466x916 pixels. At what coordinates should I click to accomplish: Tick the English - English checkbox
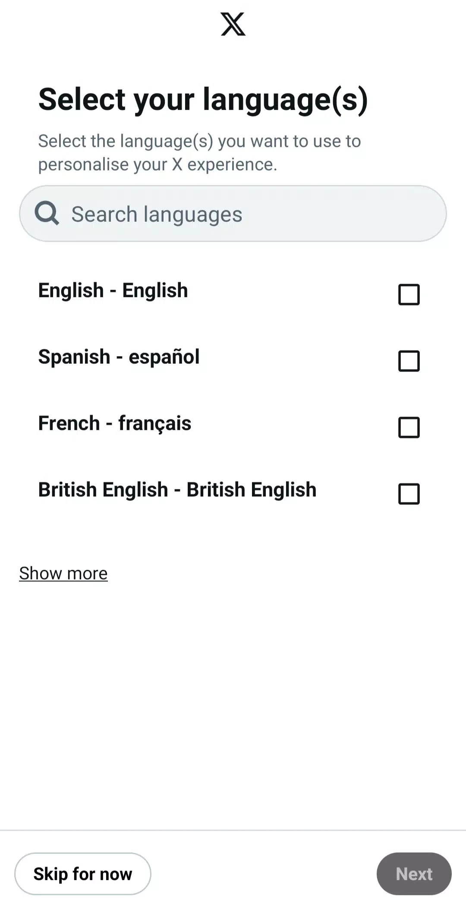pyautogui.click(x=409, y=295)
